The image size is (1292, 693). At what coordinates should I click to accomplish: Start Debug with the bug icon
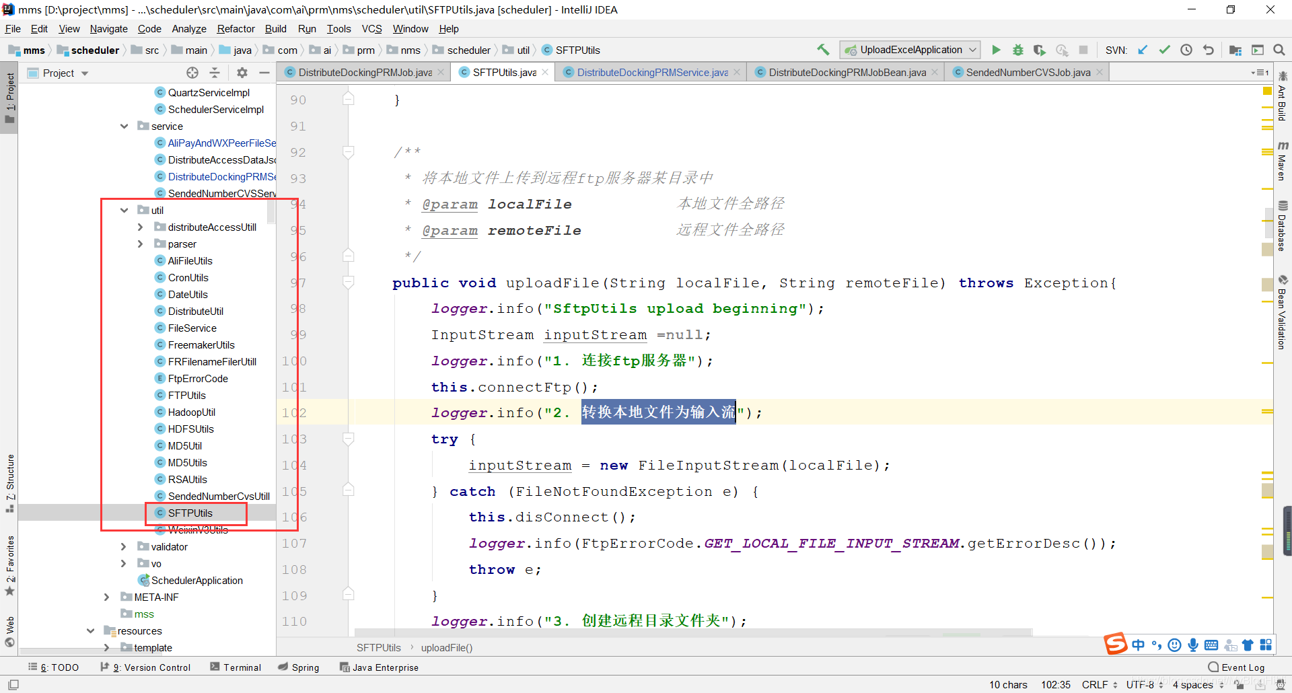pos(1018,50)
